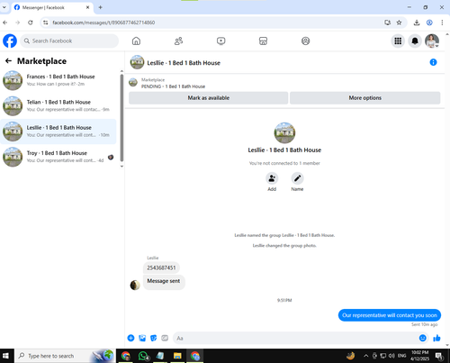Select Lesllie - 1 Bed 1 Bath House chat
450x363 pixels.
(58, 132)
